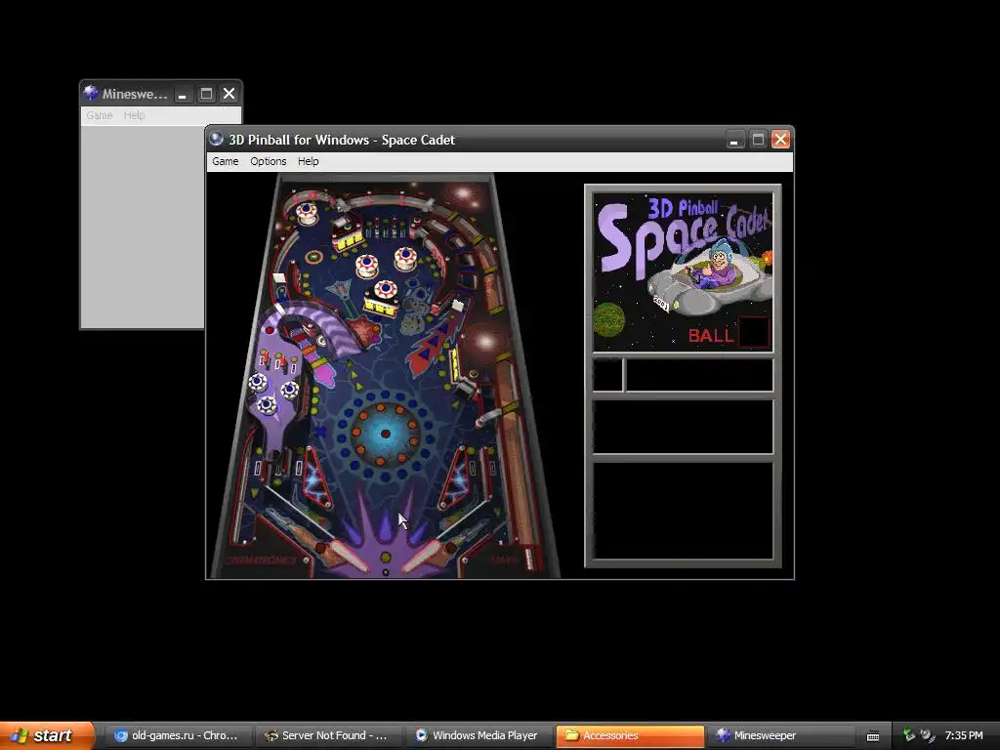The height and width of the screenshot is (750, 1000).
Task: Click the BALL counter label
Action: tap(711, 336)
